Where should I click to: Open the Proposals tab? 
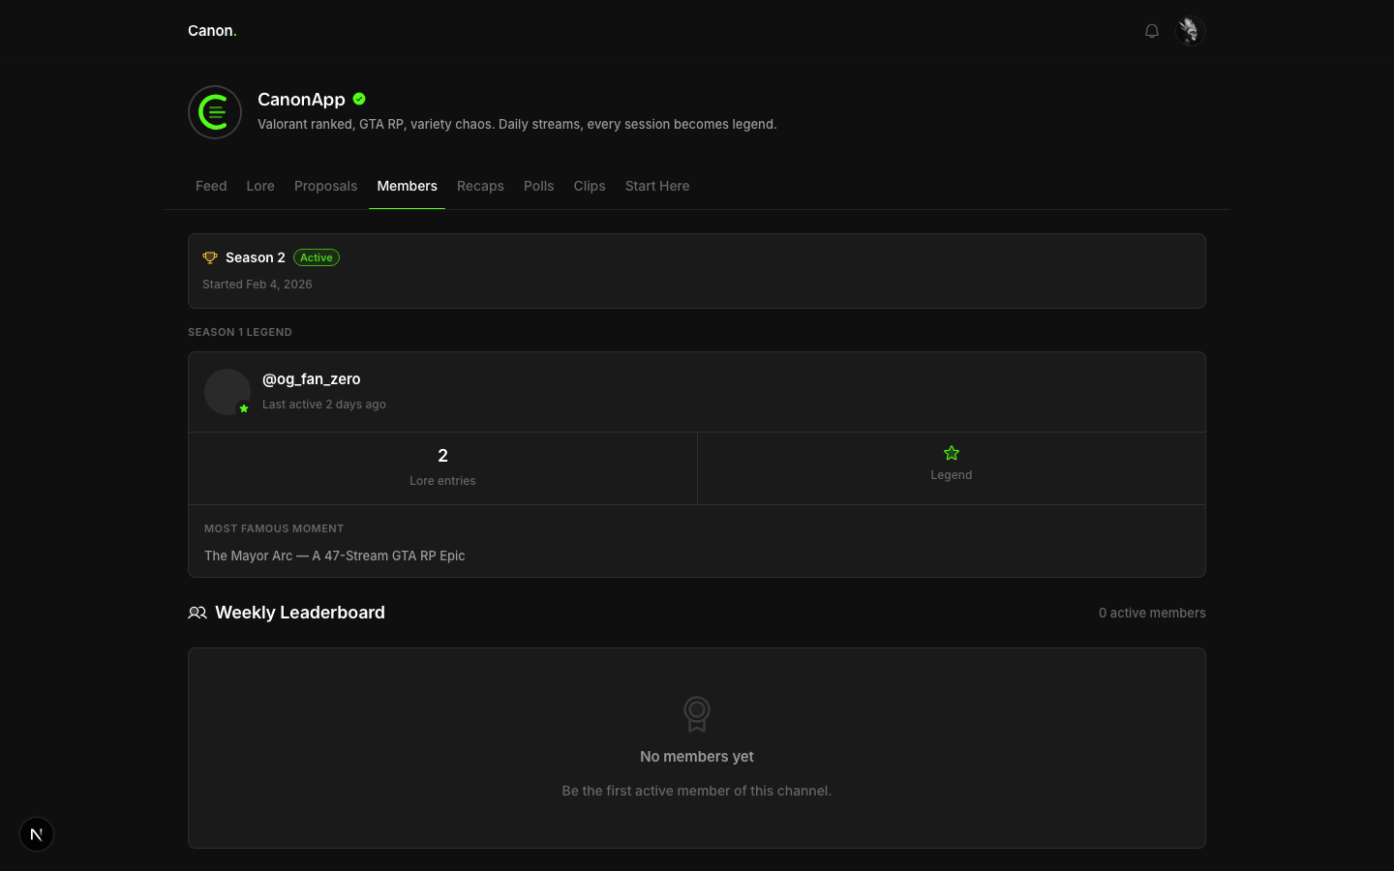tap(325, 186)
